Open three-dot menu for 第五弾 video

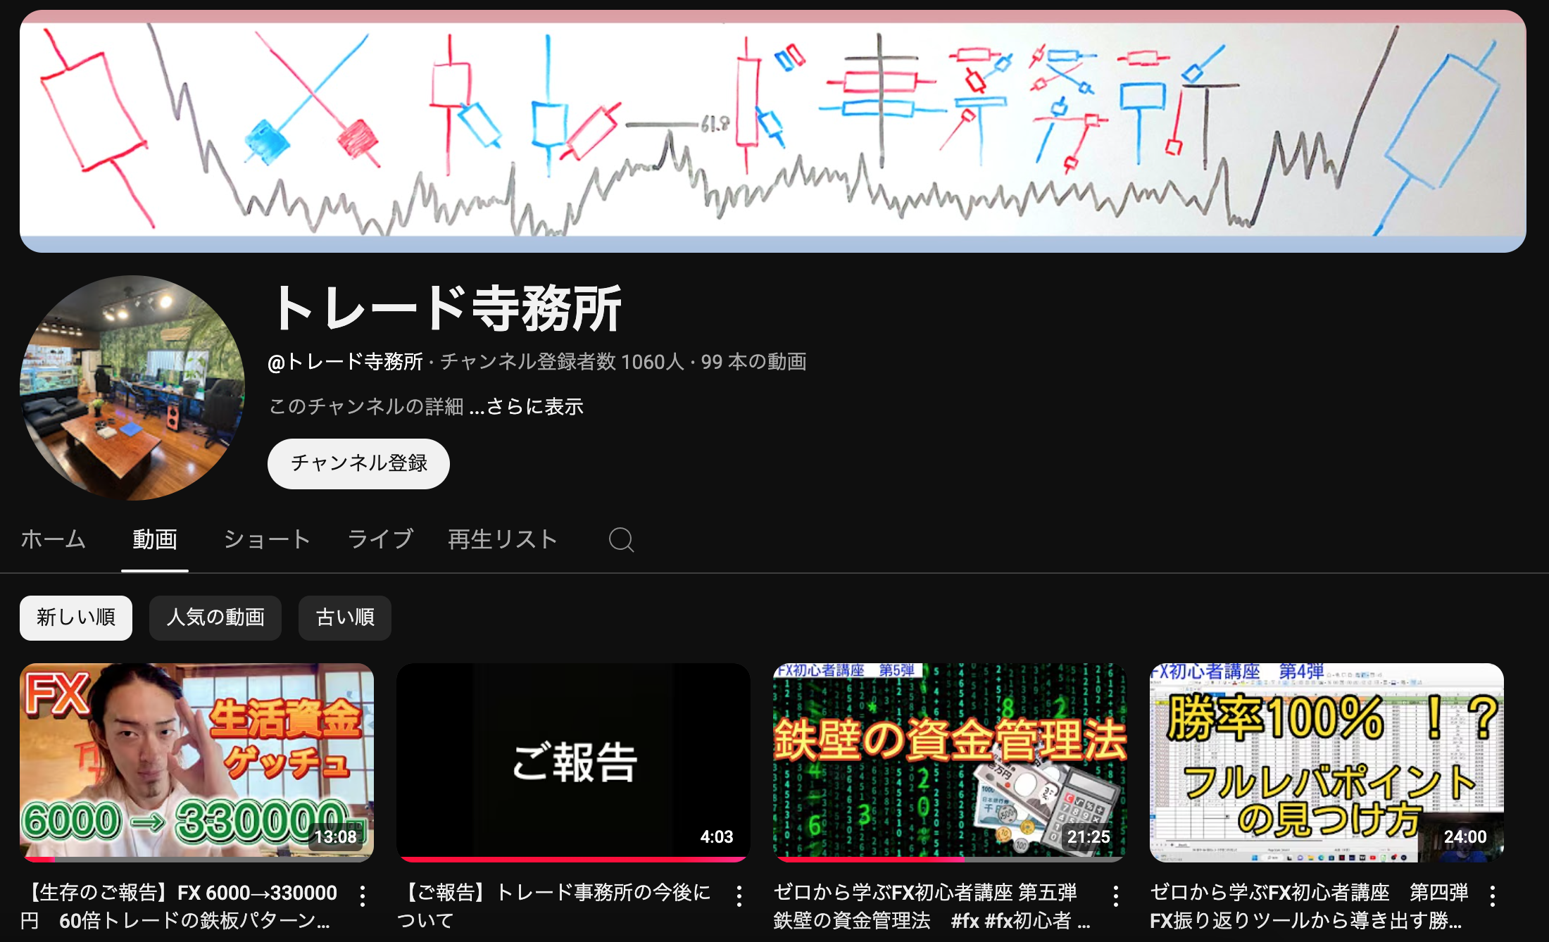coord(1116,896)
